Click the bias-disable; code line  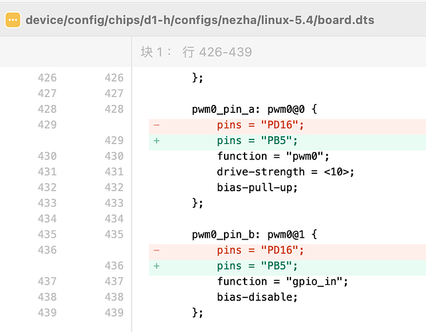tap(257, 297)
